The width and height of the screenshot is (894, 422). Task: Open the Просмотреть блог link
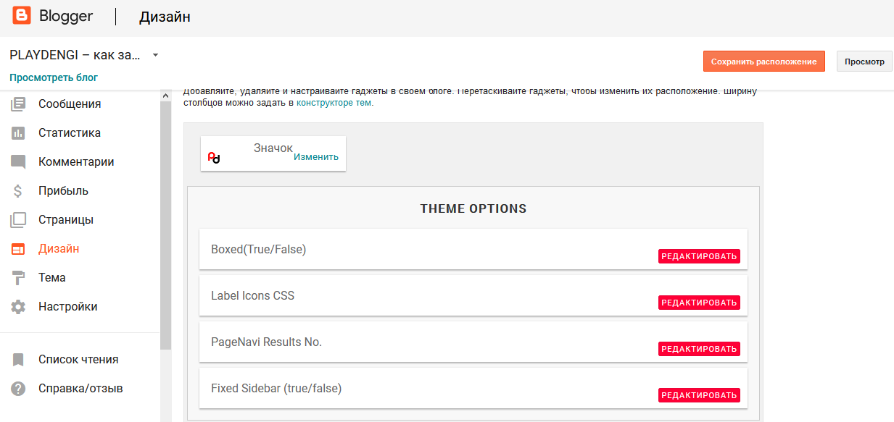tap(54, 77)
